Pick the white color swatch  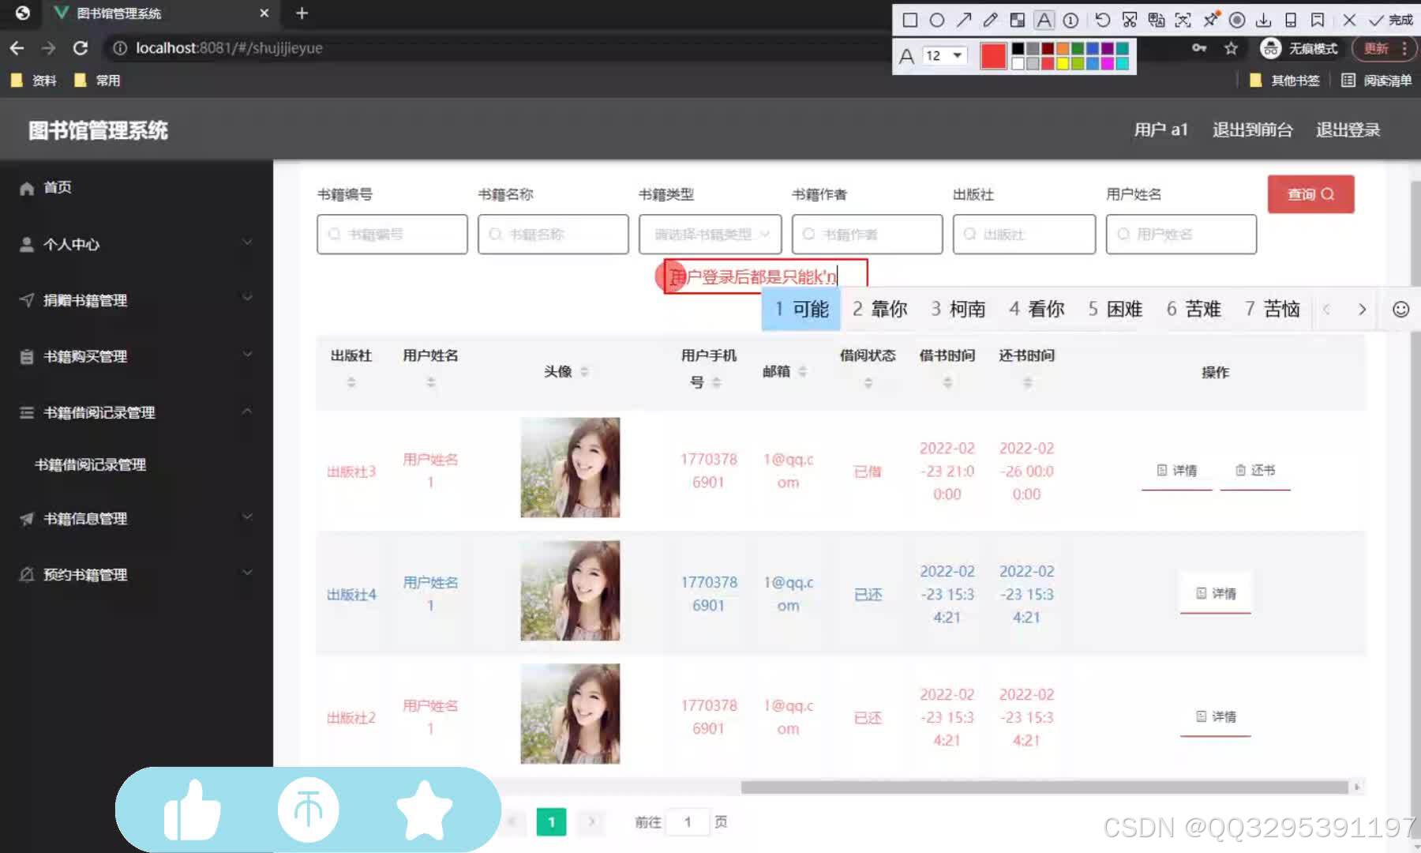[1018, 63]
